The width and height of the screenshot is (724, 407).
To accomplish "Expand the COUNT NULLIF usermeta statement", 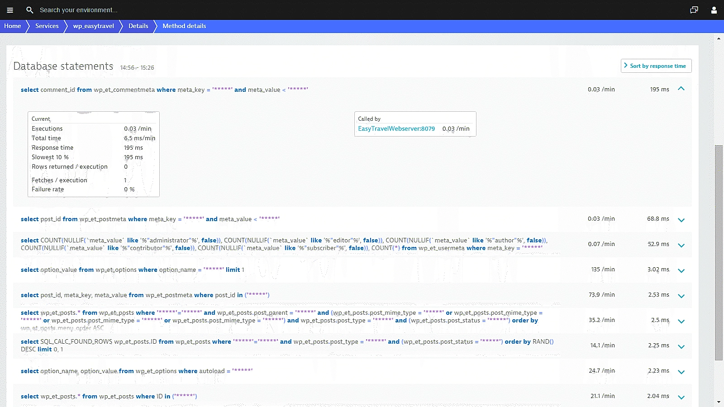I will tap(681, 246).
